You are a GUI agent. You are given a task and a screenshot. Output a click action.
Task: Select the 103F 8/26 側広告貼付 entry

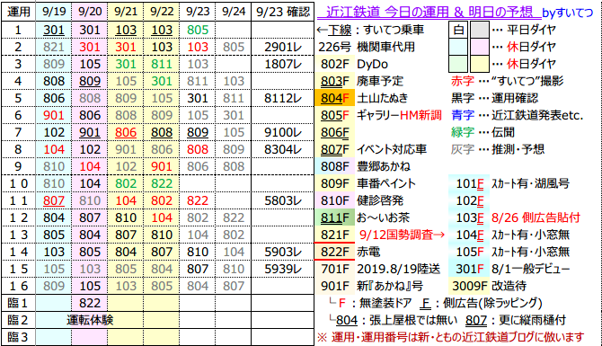click(518, 217)
